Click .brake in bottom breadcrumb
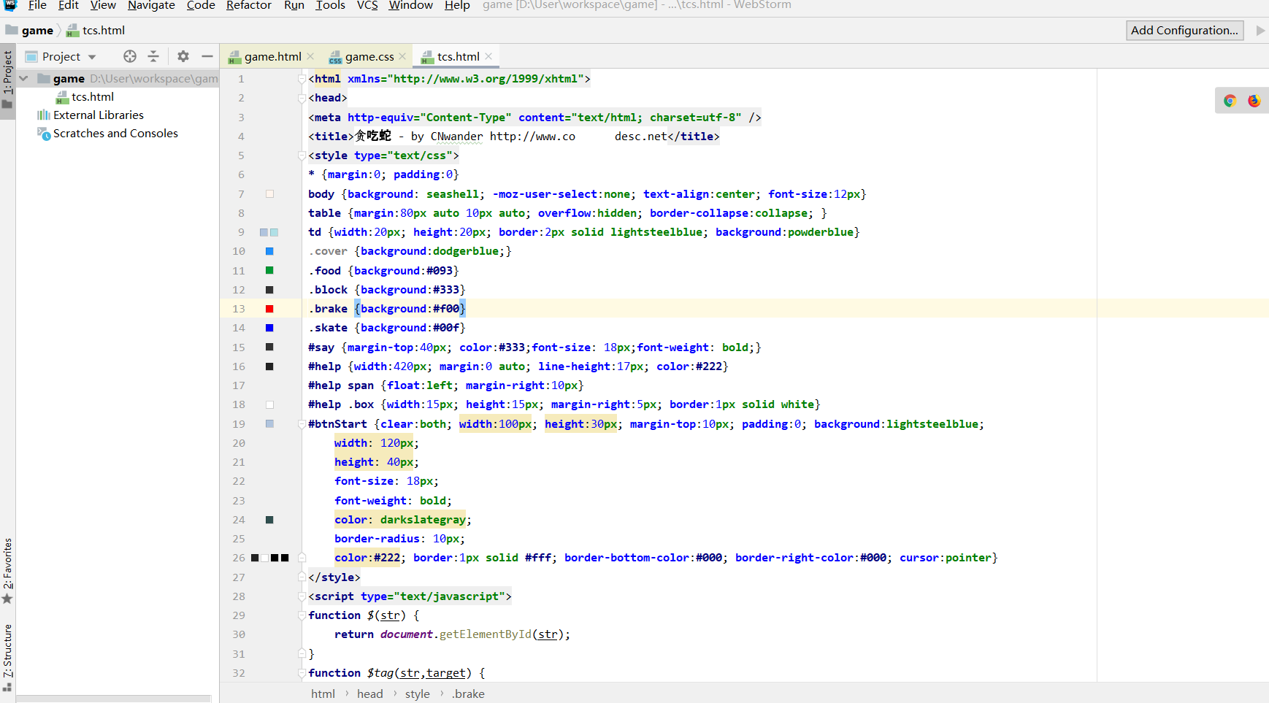The image size is (1269, 703). point(468,694)
